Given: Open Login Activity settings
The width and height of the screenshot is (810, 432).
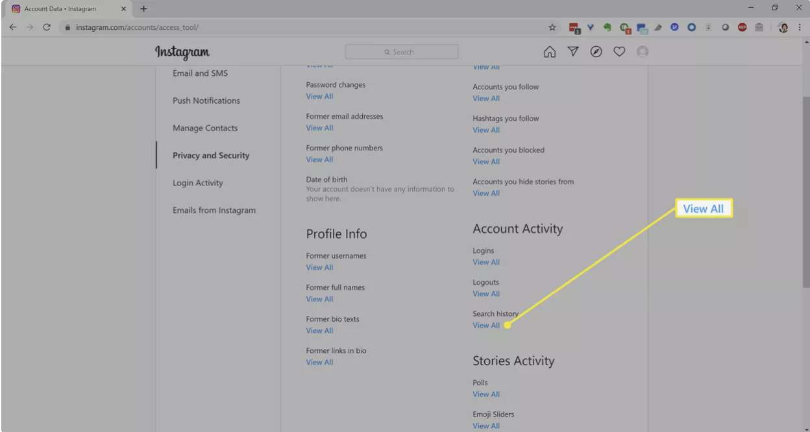Looking at the screenshot, I should 198,183.
